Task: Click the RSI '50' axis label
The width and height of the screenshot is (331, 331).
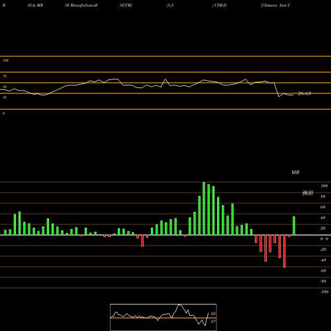Action: pos(5,87)
